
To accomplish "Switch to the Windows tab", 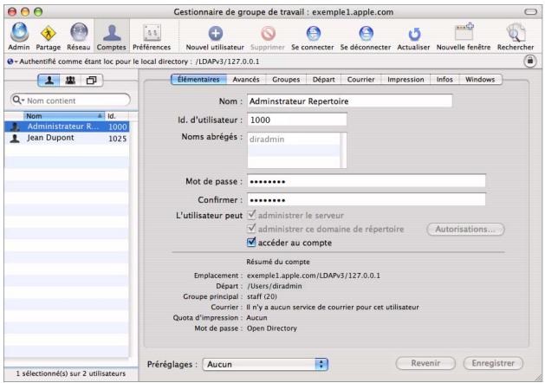I will coord(480,79).
